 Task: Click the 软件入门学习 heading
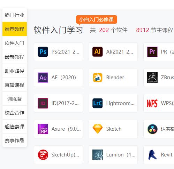click(x=58, y=30)
